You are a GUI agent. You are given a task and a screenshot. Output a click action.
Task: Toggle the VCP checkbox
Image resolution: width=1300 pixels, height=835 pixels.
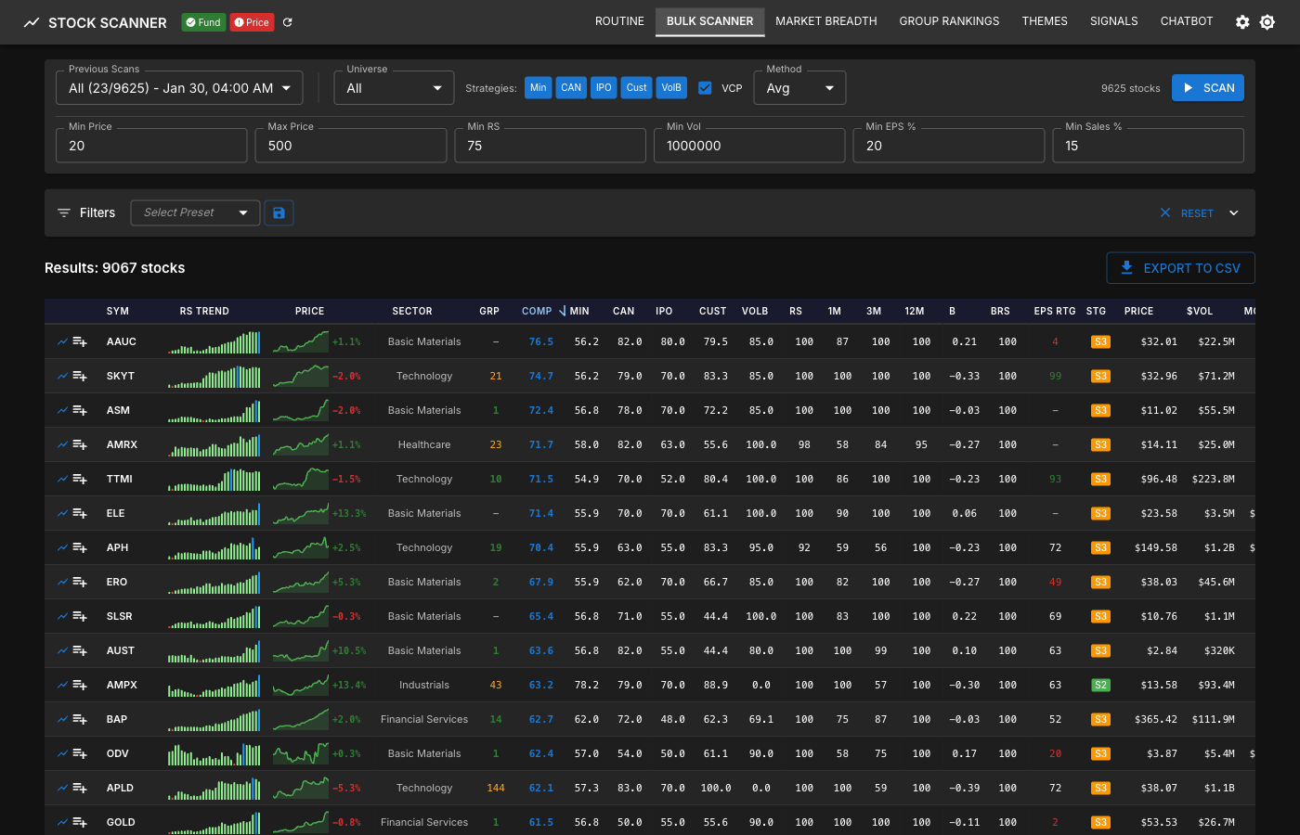click(x=705, y=88)
